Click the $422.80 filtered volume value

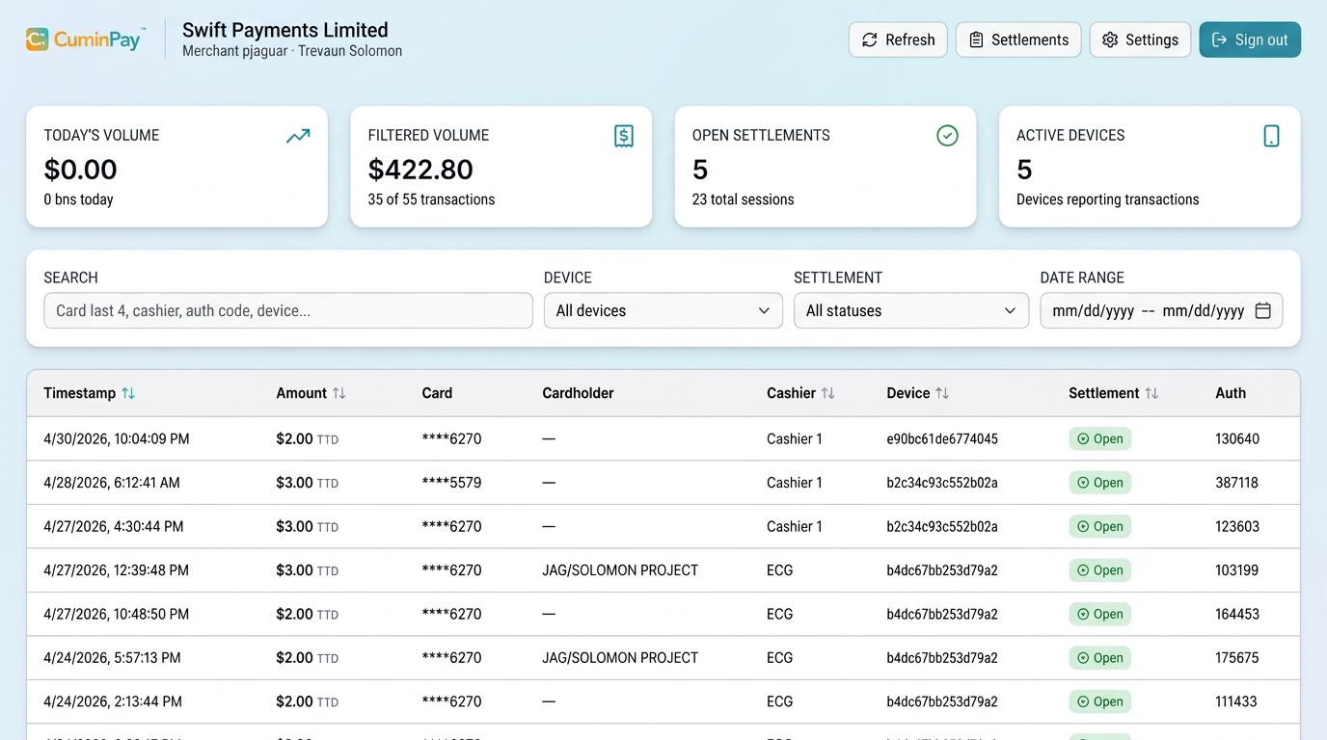click(x=420, y=170)
